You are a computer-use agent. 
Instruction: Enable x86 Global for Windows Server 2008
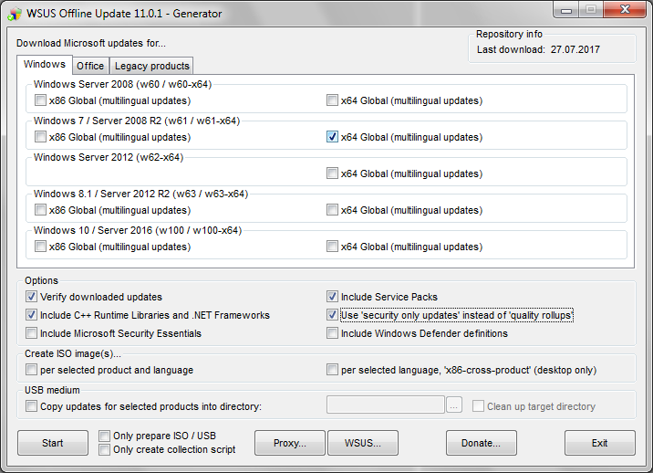(40, 100)
